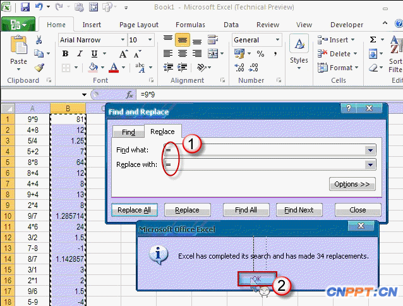
Task: Apply the Fill Color bucket
Action: pos(93,68)
